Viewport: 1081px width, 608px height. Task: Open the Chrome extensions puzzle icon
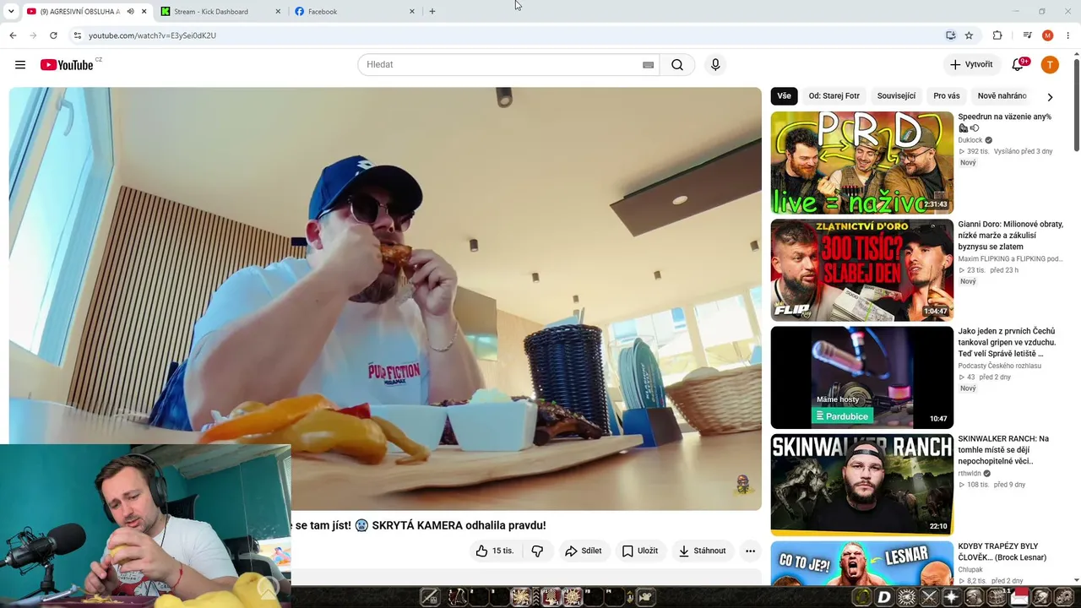997,35
